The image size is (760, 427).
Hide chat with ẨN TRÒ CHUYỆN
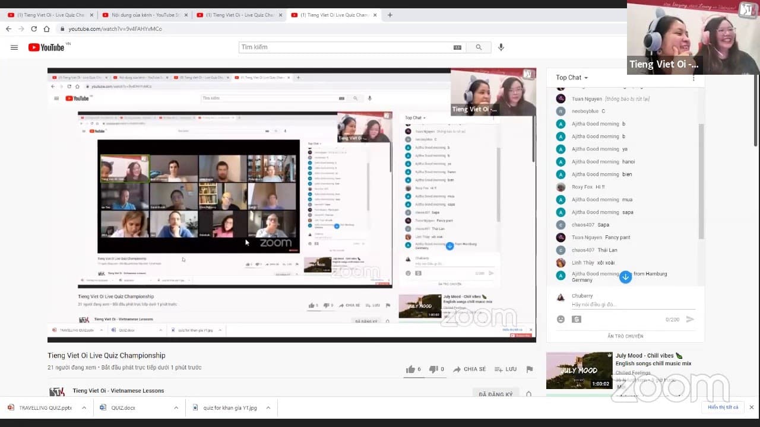coord(625,336)
